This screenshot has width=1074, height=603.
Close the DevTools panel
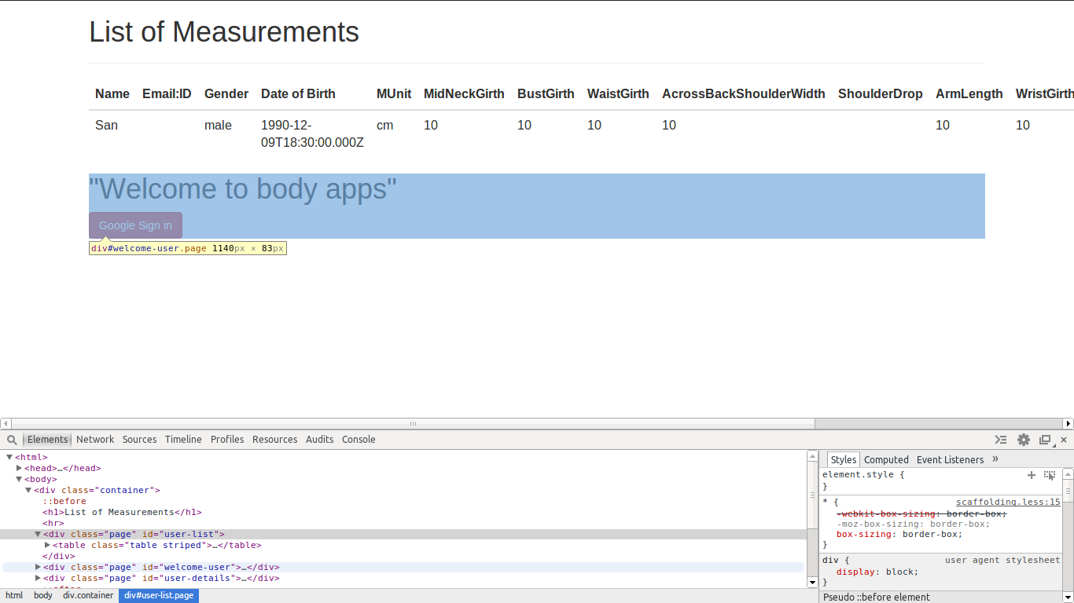(x=1064, y=440)
